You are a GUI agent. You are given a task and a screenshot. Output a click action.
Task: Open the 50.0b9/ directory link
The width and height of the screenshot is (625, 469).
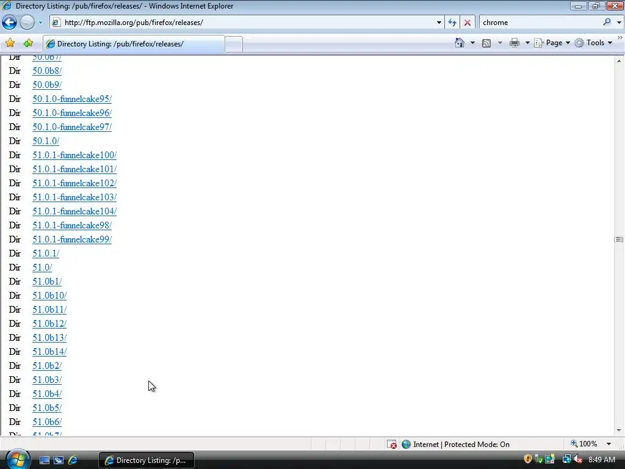click(47, 85)
